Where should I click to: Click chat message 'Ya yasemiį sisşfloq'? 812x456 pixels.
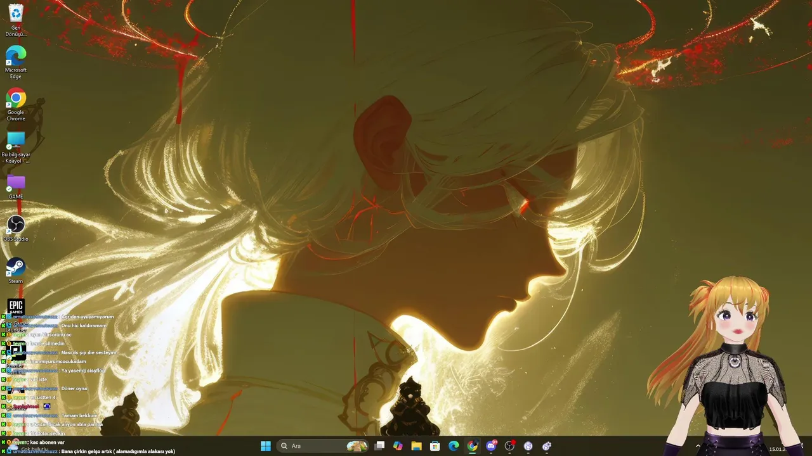point(83,370)
